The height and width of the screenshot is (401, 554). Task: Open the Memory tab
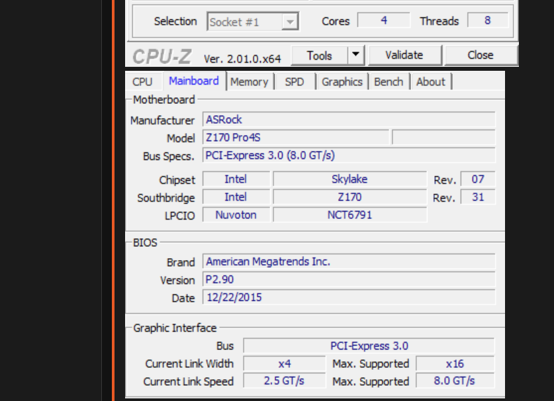click(250, 82)
